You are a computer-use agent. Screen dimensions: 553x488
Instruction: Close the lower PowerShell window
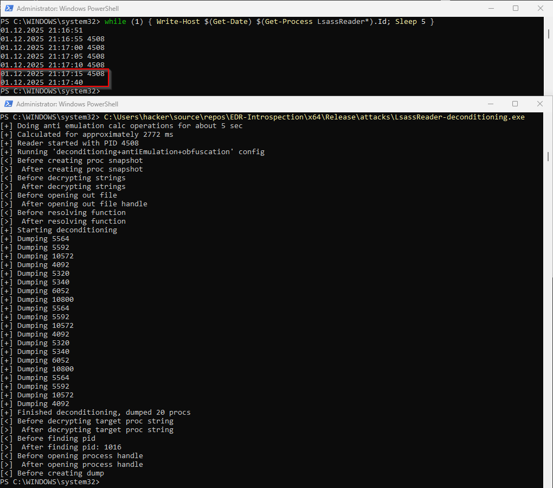pos(539,104)
